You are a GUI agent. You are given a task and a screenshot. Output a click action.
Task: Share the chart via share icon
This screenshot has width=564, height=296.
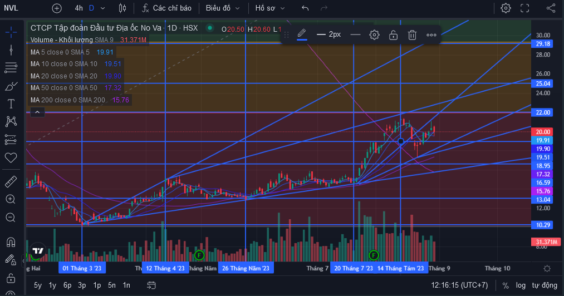click(551, 8)
